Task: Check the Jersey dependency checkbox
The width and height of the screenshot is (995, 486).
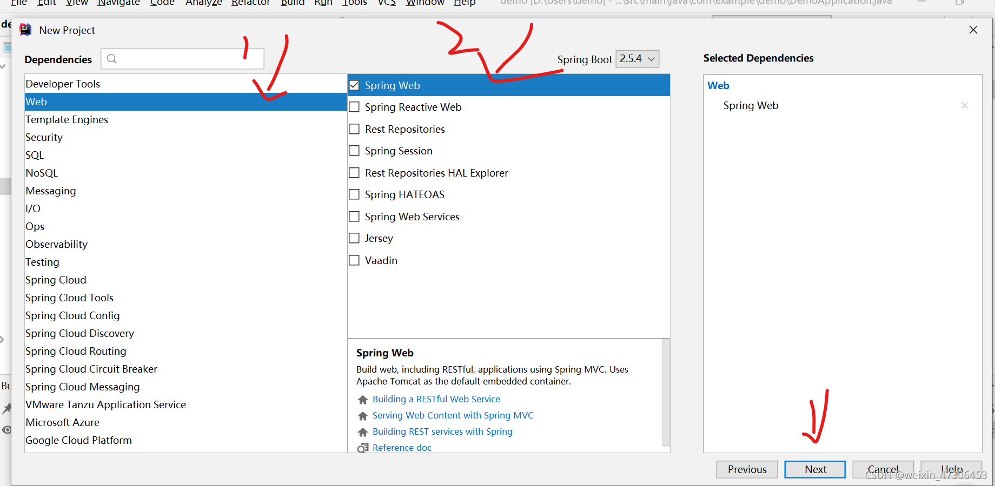Action: pos(354,238)
